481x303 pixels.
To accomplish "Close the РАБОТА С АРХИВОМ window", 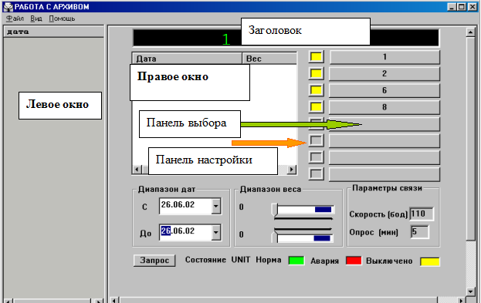I will 473,7.
